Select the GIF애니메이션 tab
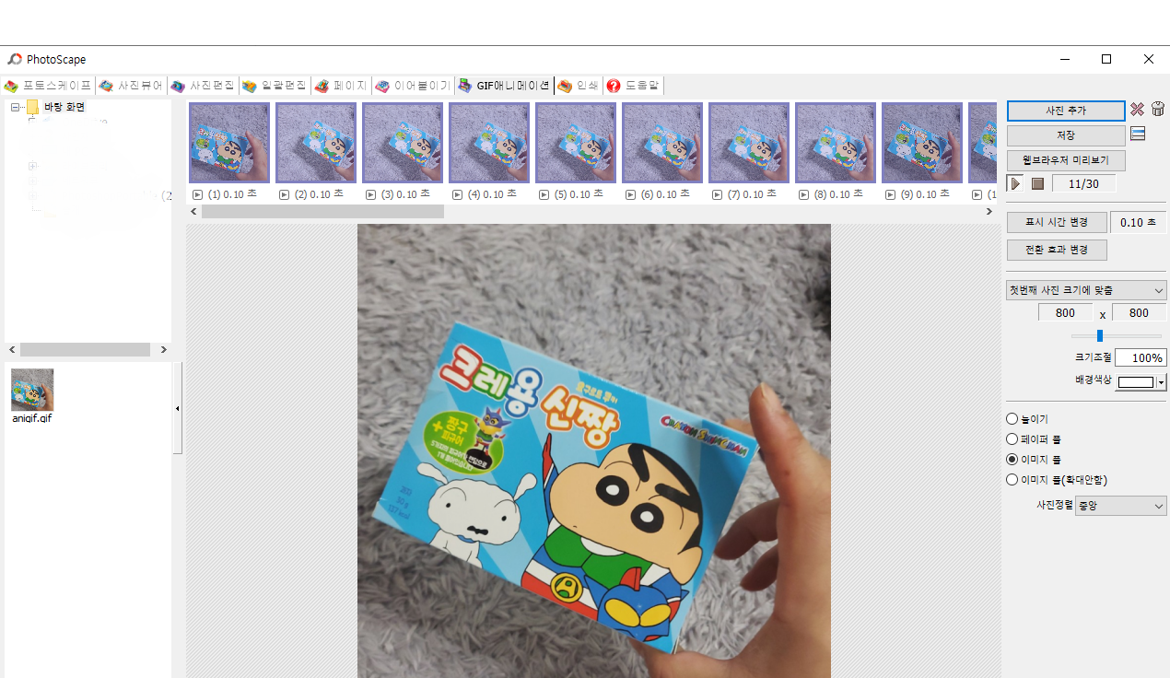The height and width of the screenshot is (678, 1170). click(x=504, y=86)
